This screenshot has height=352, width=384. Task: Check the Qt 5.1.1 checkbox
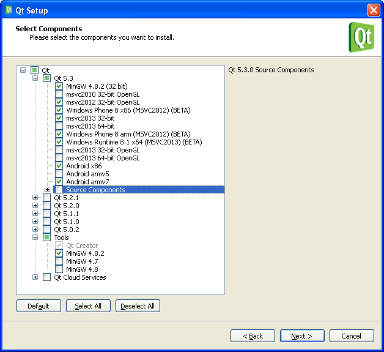(46, 214)
